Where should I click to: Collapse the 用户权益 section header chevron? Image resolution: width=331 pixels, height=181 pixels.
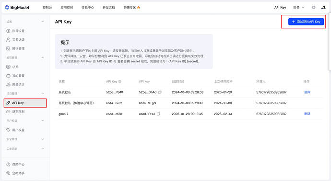point(43,121)
